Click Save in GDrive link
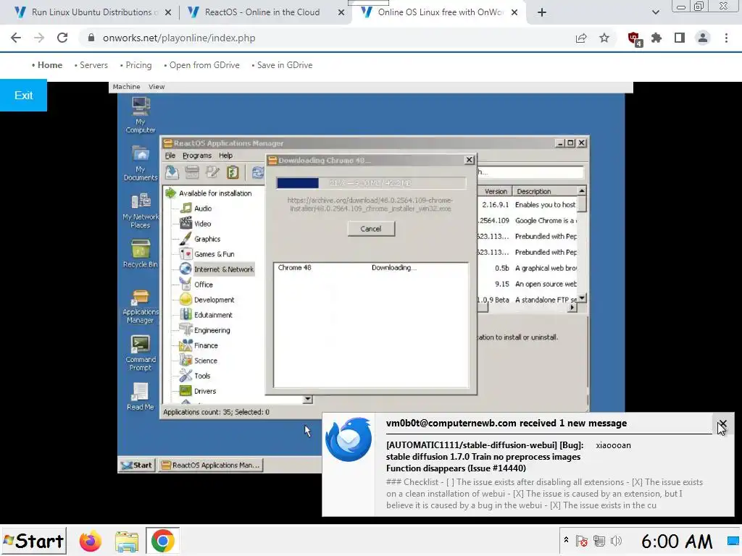 [x=285, y=65]
